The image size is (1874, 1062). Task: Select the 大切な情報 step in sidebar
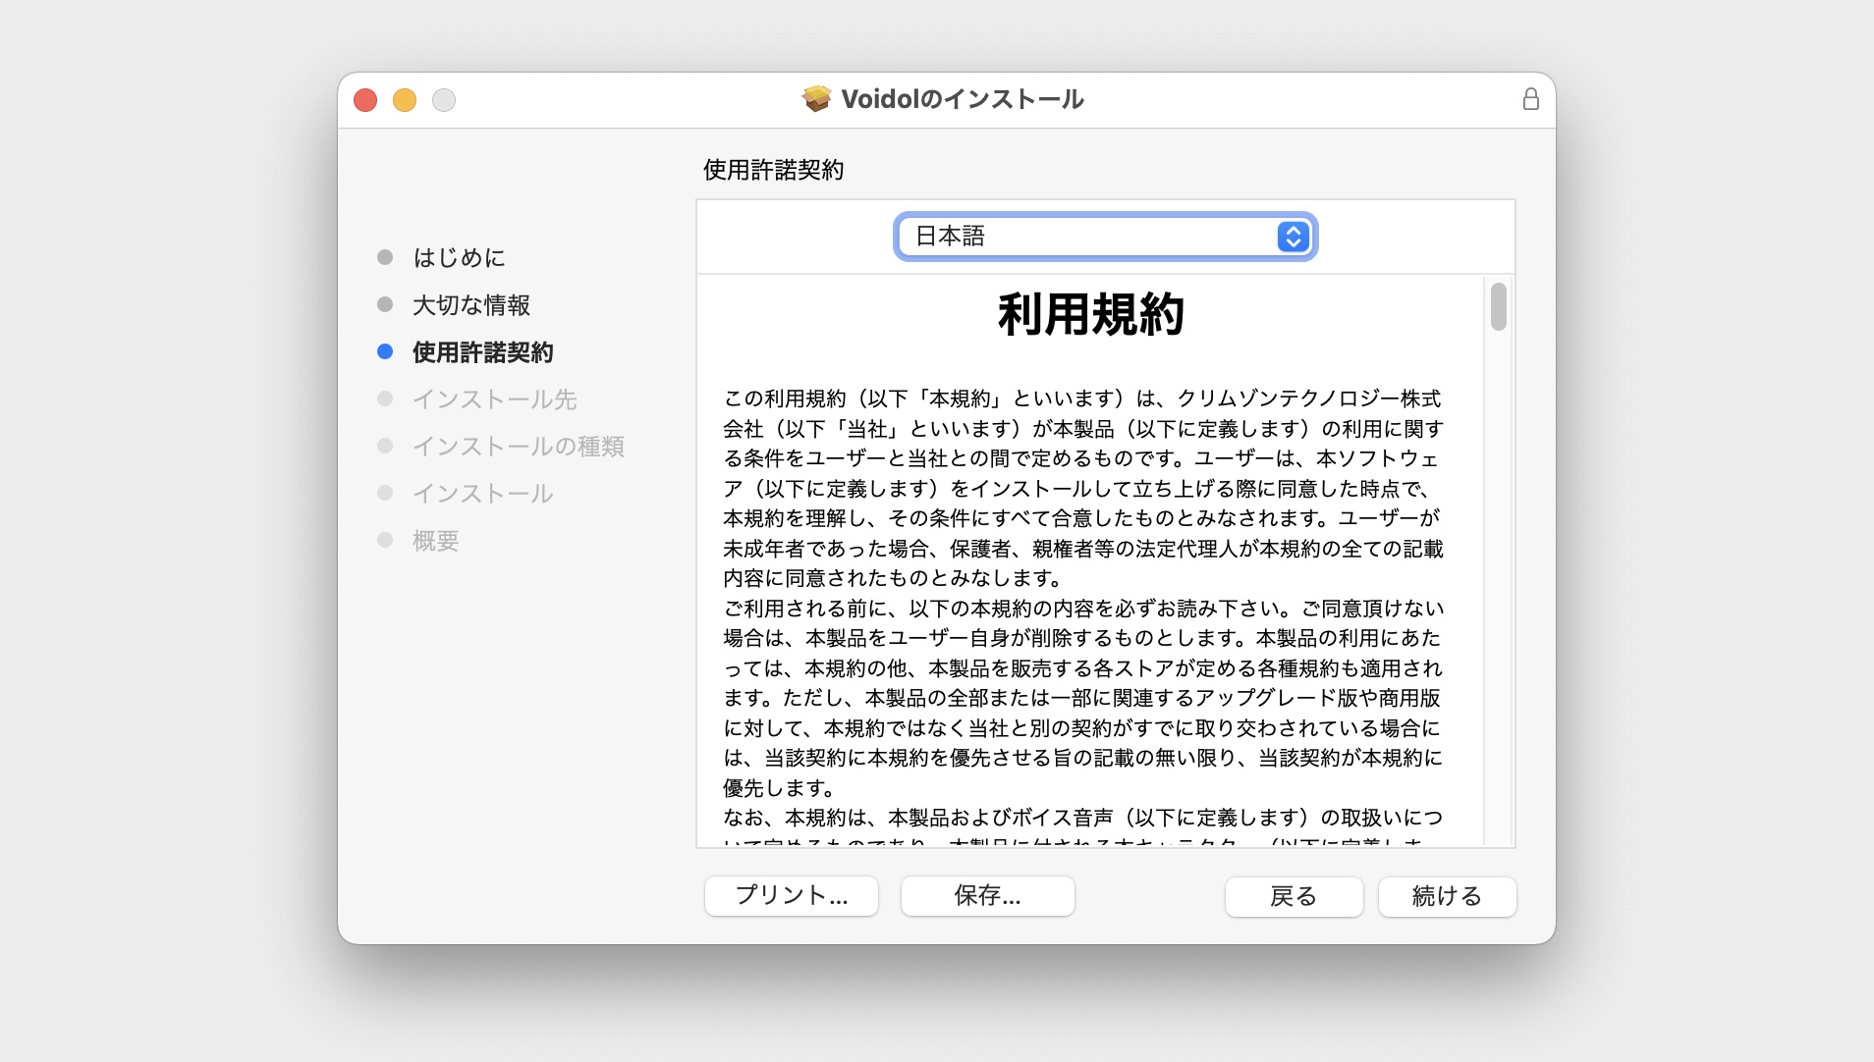[471, 305]
